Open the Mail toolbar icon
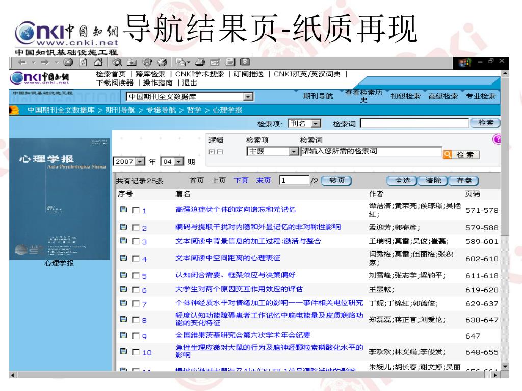 click(x=180, y=62)
